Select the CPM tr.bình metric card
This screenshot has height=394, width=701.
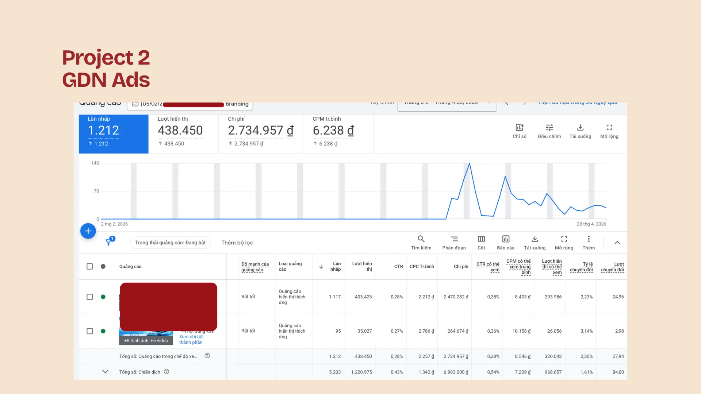(338, 134)
